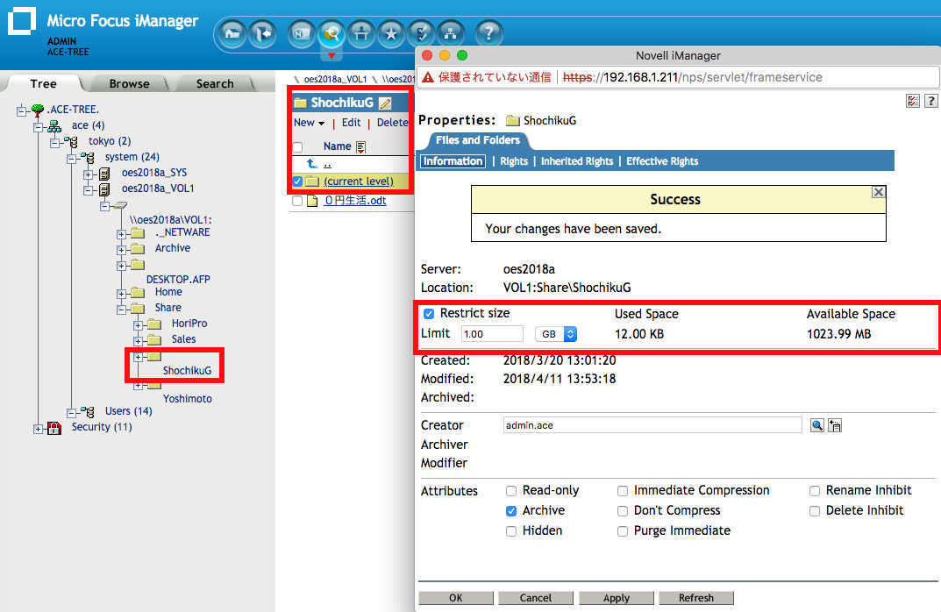The height and width of the screenshot is (612, 941).
Task: Collapse the oes2018a_VOL1 tree node
Action: coord(89,190)
